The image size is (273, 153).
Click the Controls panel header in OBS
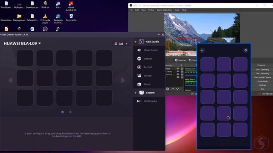[261, 65]
